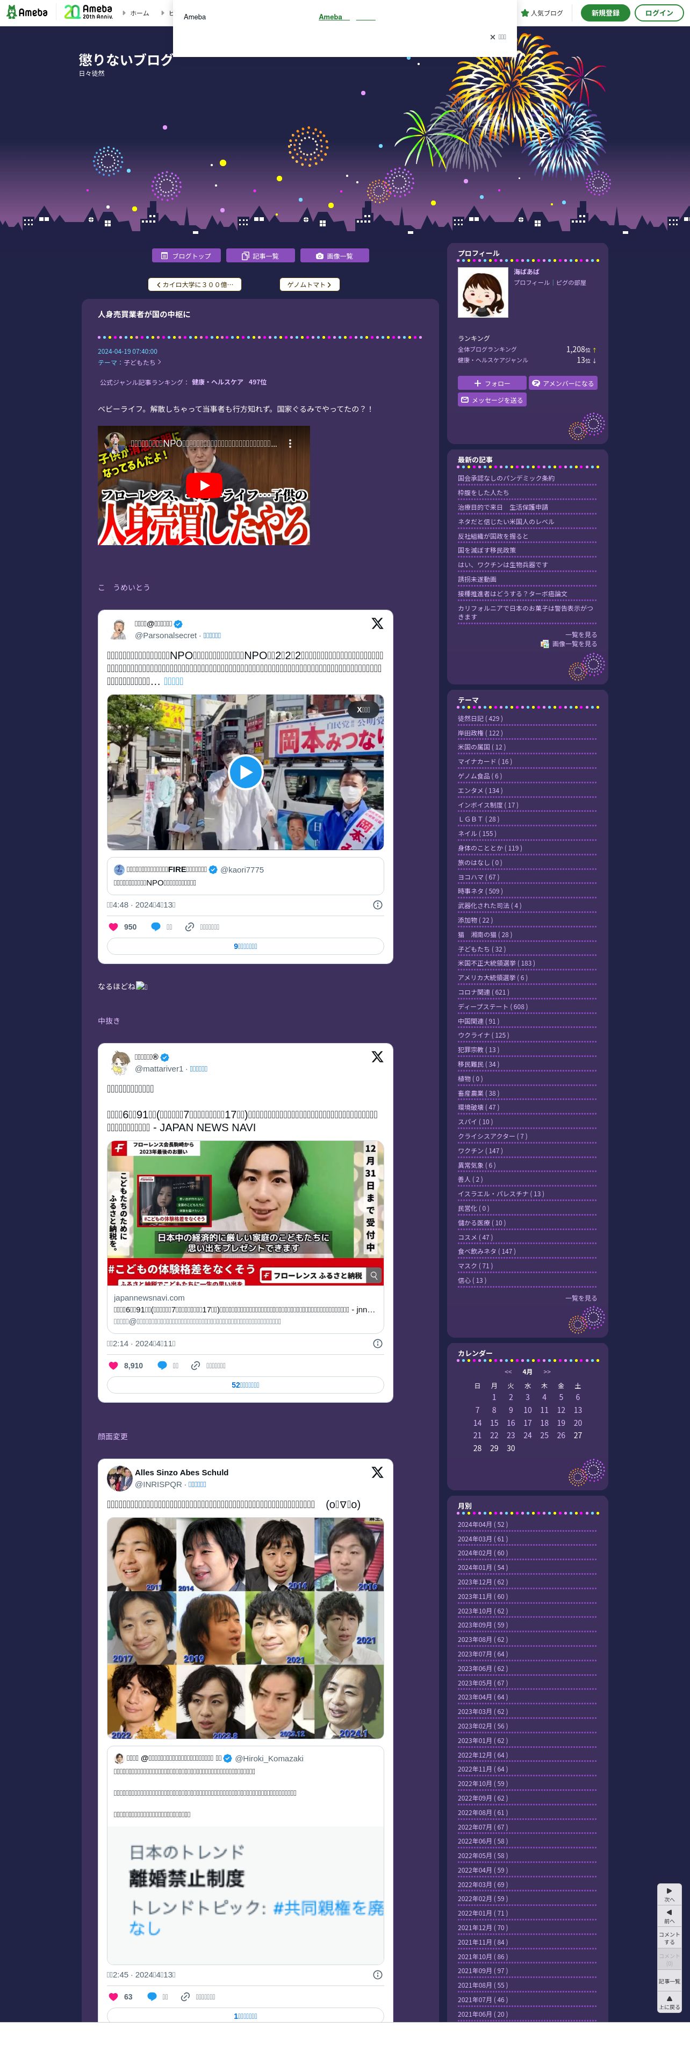Screen dimensions: 690x2071
Task: Open monthly archive 2023年12月 ( 62 )
Action: click(483, 1582)
